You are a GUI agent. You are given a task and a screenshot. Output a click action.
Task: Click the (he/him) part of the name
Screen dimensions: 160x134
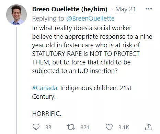click(x=94, y=9)
